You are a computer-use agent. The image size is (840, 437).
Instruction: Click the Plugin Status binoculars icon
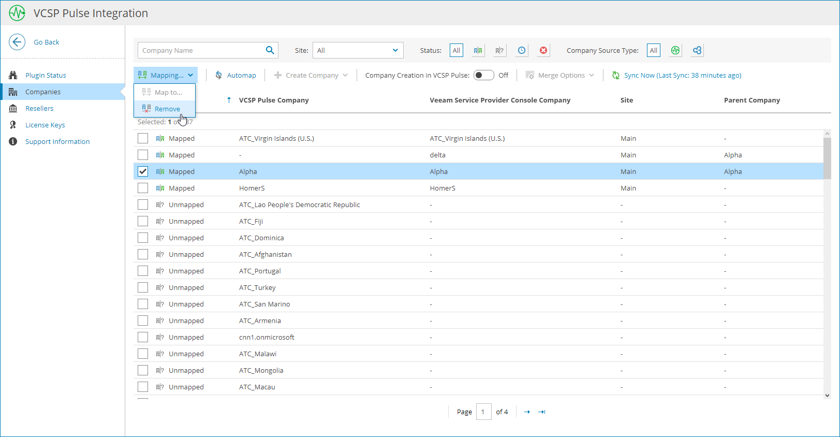[x=13, y=75]
